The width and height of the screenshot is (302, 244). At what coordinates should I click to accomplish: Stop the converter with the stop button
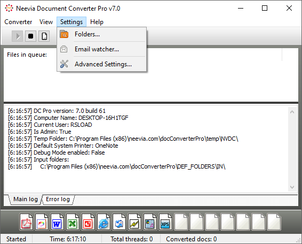point(30,36)
